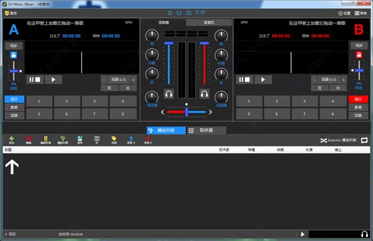
Task: Select the Sampler tab with grid icon
Action: 206,130
